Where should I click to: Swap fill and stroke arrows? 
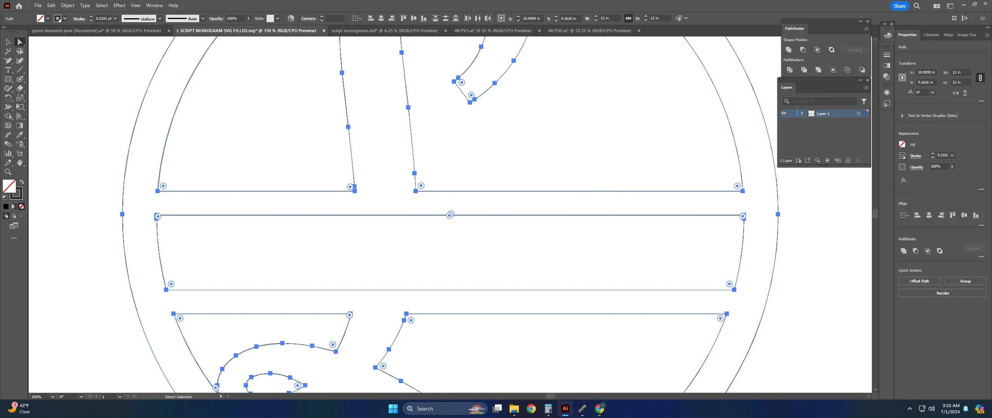click(22, 182)
